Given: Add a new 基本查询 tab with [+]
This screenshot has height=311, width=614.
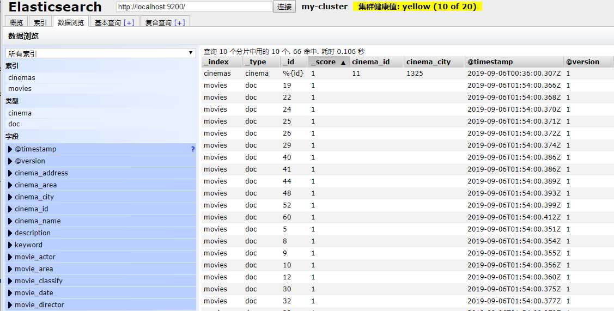Looking at the screenshot, I should 129,23.
